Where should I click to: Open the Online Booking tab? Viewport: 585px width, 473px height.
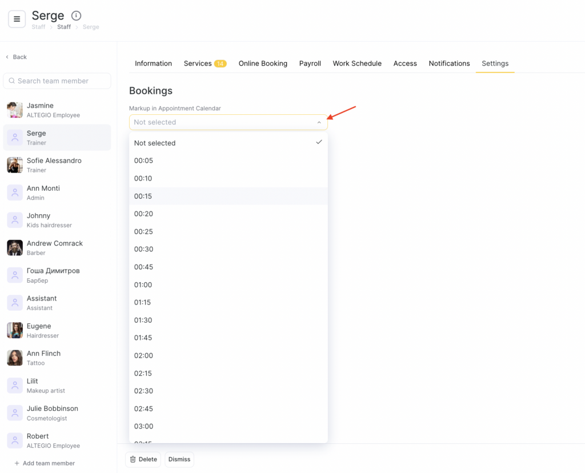(x=263, y=63)
